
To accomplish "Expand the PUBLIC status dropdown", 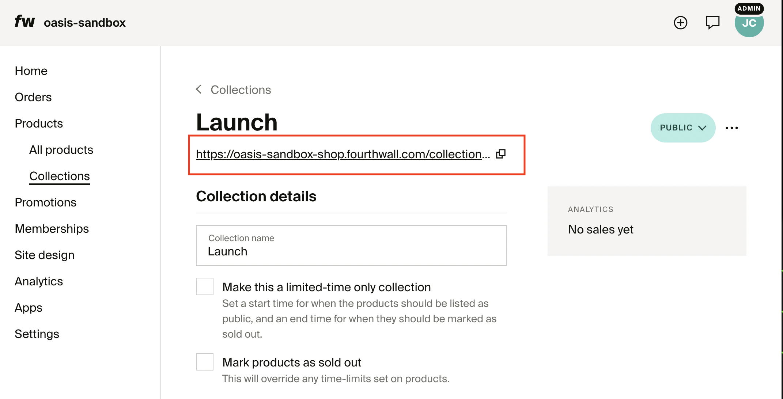I will 683,127.
